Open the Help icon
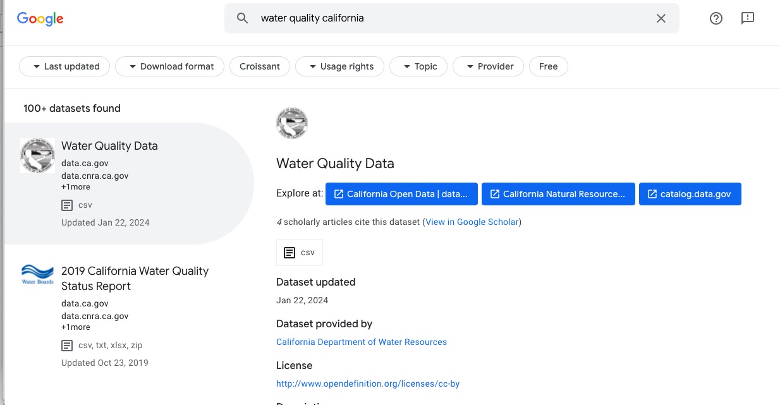Screen dimensions: 780x405 (x=716, y=18)
